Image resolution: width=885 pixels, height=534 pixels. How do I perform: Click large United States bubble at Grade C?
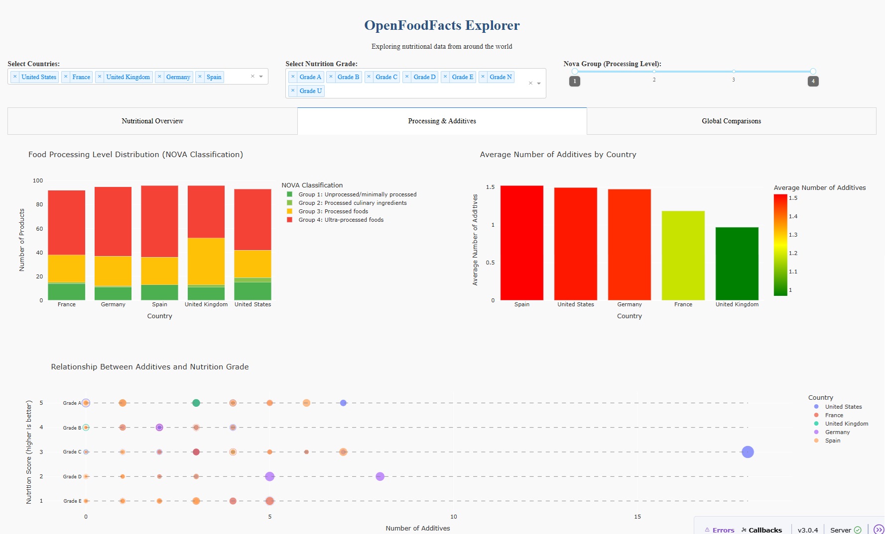[748, 452]
